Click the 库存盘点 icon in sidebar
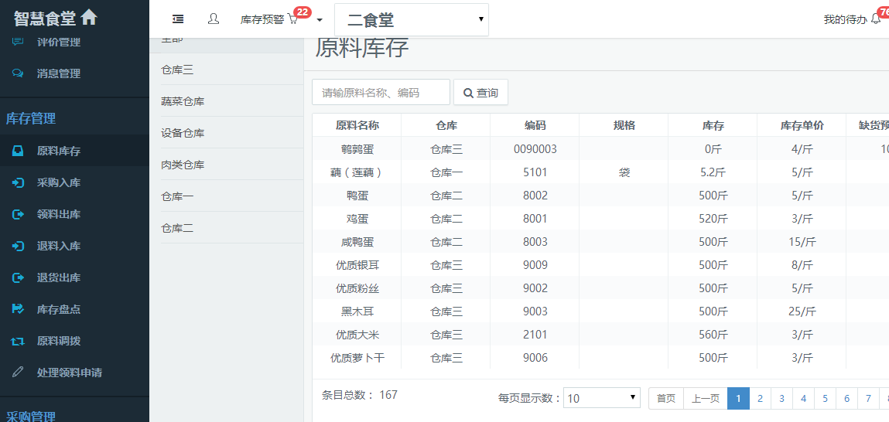Image resolution: width=889 pixels, height=422 pixels. point(18,309)
